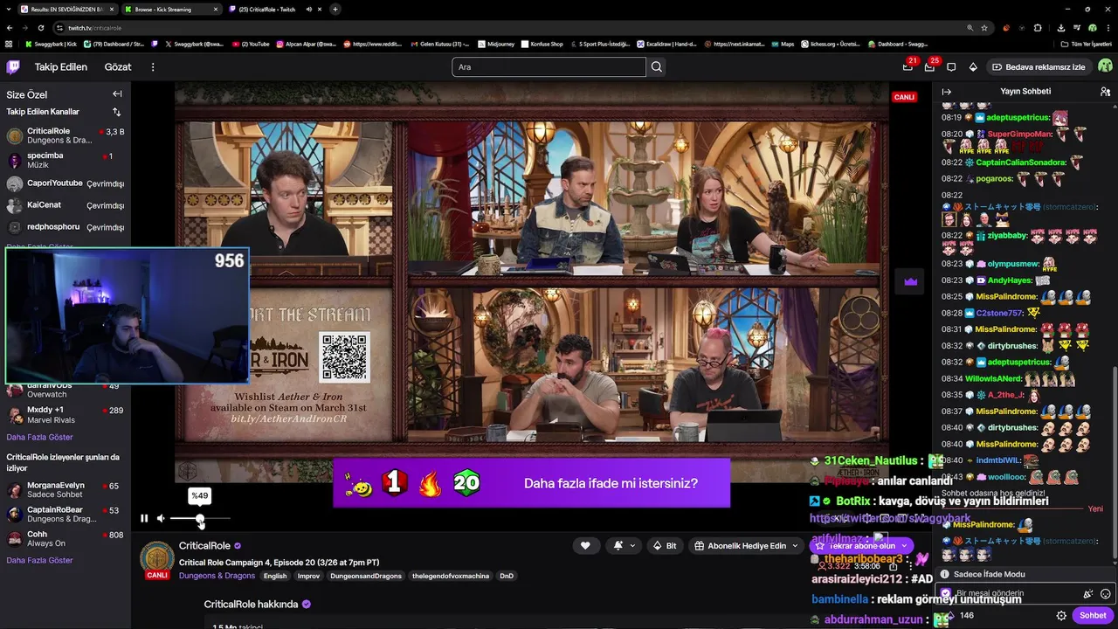Open chat community users icon
1118x629 pixels.
(x=1105, y=91)
